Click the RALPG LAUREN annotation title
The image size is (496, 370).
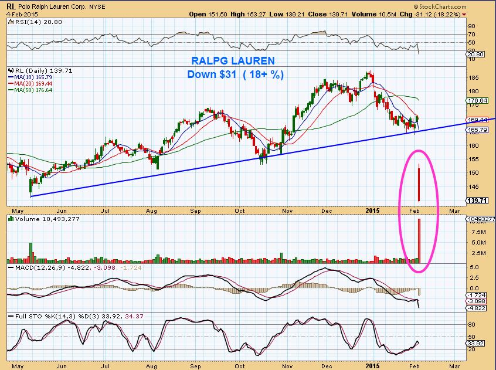pyautogui.click(x=233, y=61)
